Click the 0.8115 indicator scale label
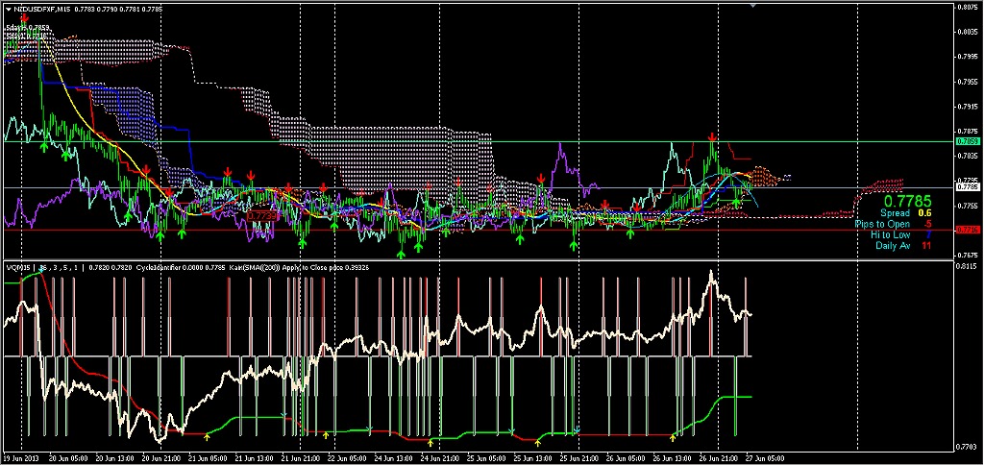Image resolution: width=984 pixels, height=465 pixels. [x=967, y=267]
